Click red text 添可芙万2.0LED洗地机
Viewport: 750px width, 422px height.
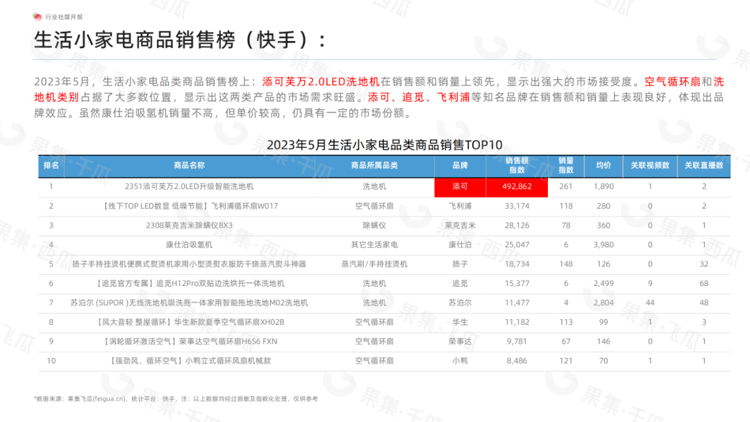coord(320,82)
